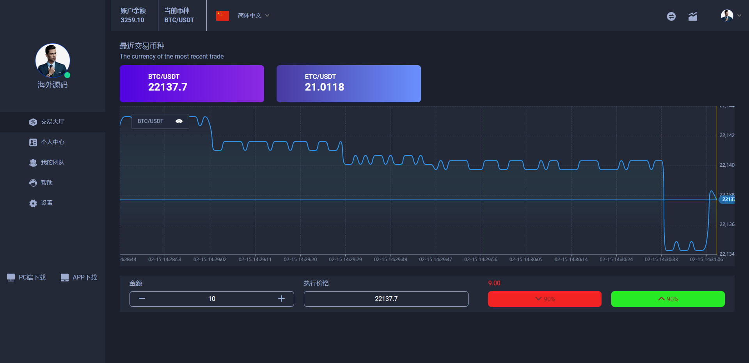The image size is (749, 363).
Task: Decrease amount with the minus button
Action: [142, 299]
